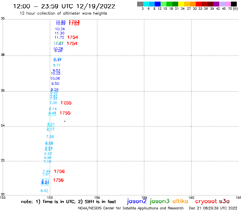This screenshot has height=211, width=241.
Task: Click the longitude axis label 156
Action: 97,197
